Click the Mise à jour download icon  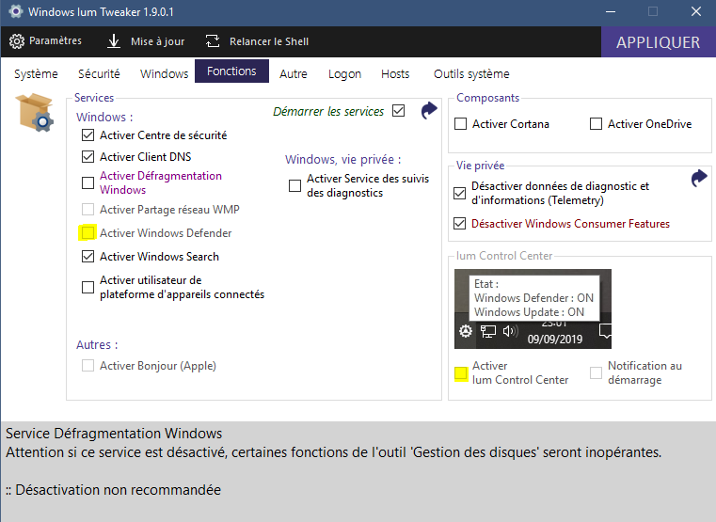114,41
